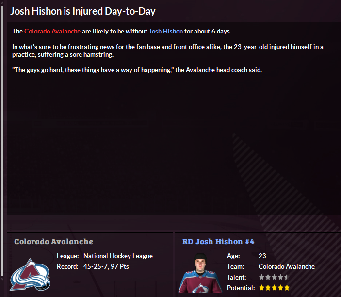Click the Colorado Avalanche team logo
Image resolution: width=341 pixels, height=297 pixels.
pyautogui.click(x=30, y=274)
